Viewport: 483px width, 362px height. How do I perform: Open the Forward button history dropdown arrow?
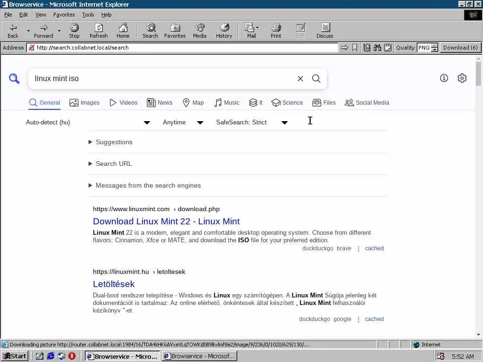59,31
